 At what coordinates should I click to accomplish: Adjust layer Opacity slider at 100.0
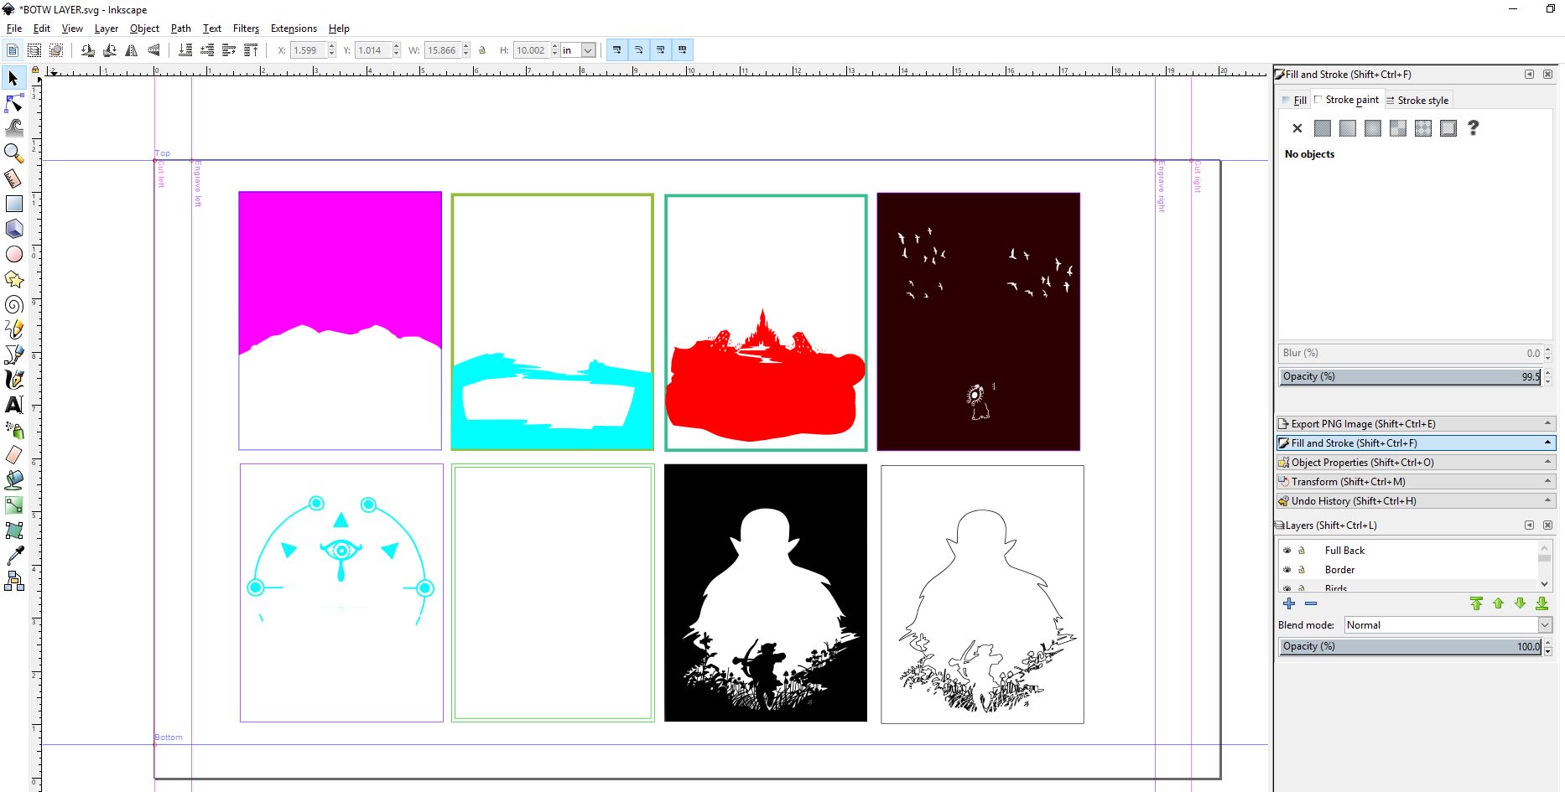[1411, 646]
